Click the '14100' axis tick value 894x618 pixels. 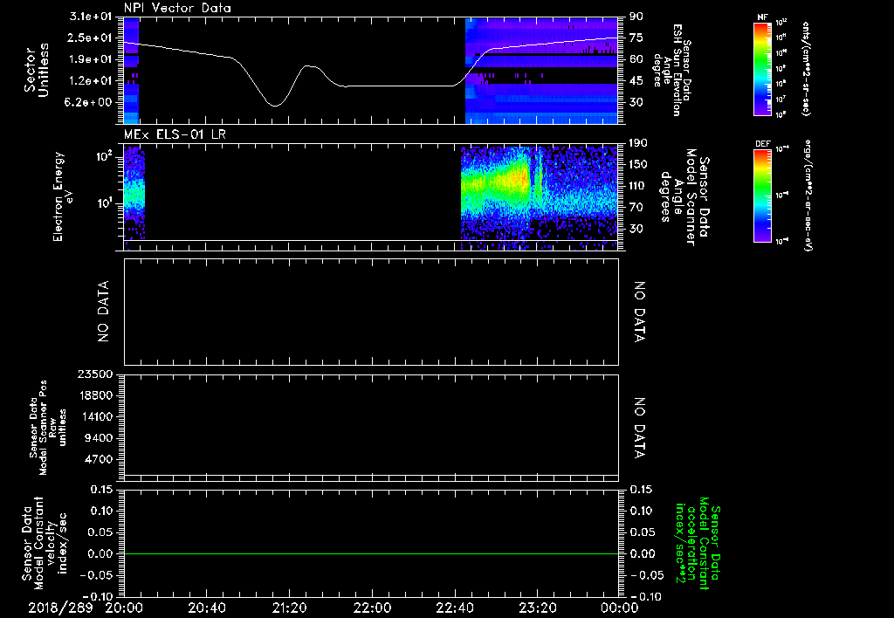97,416
